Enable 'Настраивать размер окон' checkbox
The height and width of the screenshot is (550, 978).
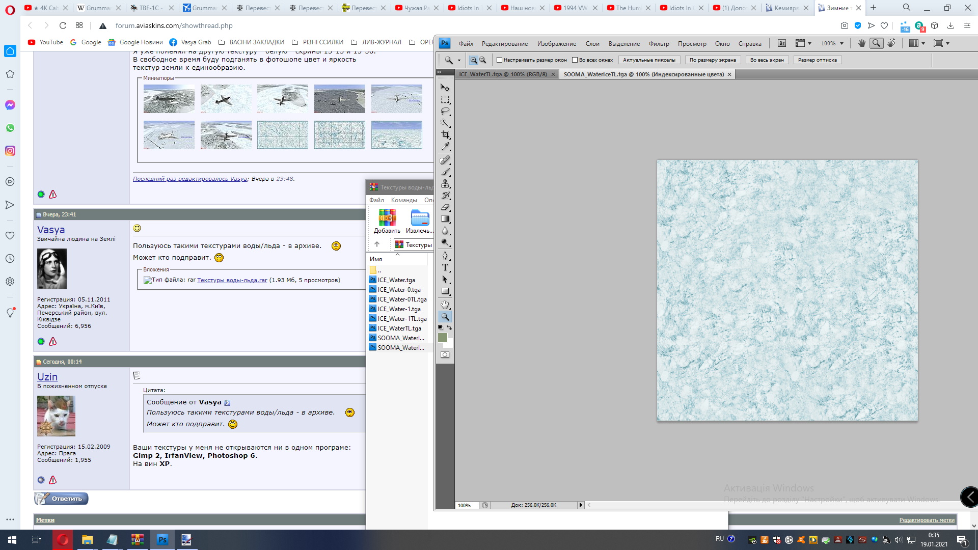pyautogui.click(x=500, y=60)
